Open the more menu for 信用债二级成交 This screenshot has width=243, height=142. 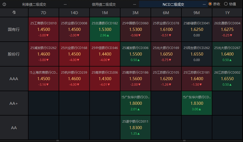135,4
